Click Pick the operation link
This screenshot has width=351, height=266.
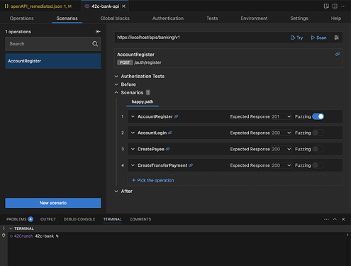pos(153,180)
